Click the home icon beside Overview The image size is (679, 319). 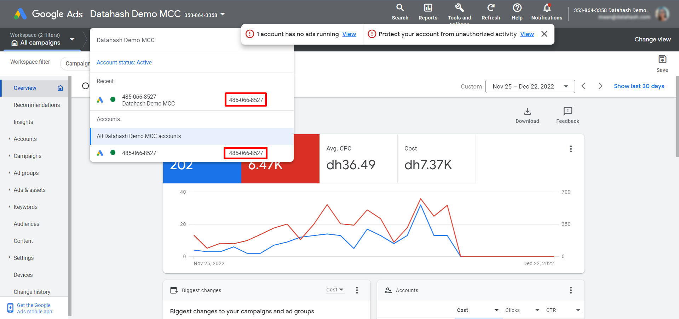pos(61,88)
